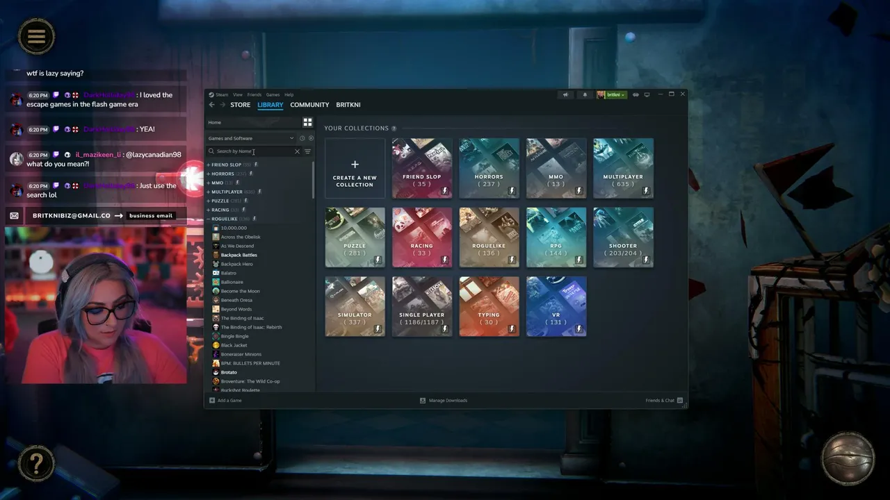Open the collections grid view icon
Image resolution: width=890 pixels, height=500 pixels.
[307, 122]
